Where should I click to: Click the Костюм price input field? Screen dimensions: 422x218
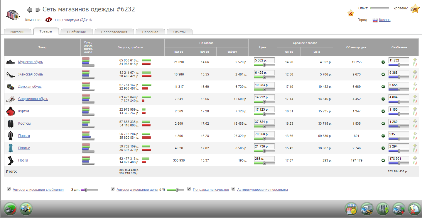[264, 122]
